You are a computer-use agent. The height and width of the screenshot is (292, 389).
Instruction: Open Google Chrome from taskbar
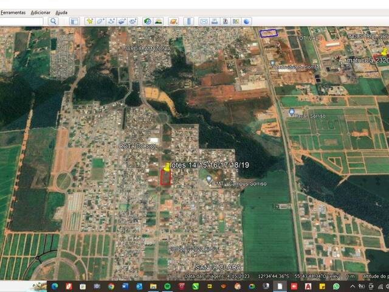coord(111,287)
